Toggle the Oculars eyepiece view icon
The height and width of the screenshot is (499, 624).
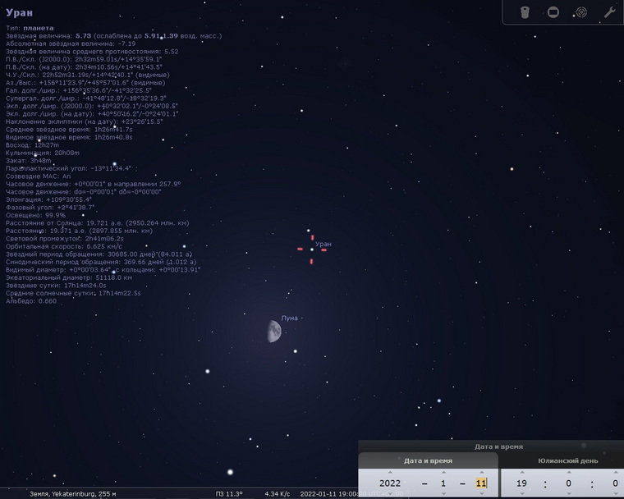pos(525,12)
